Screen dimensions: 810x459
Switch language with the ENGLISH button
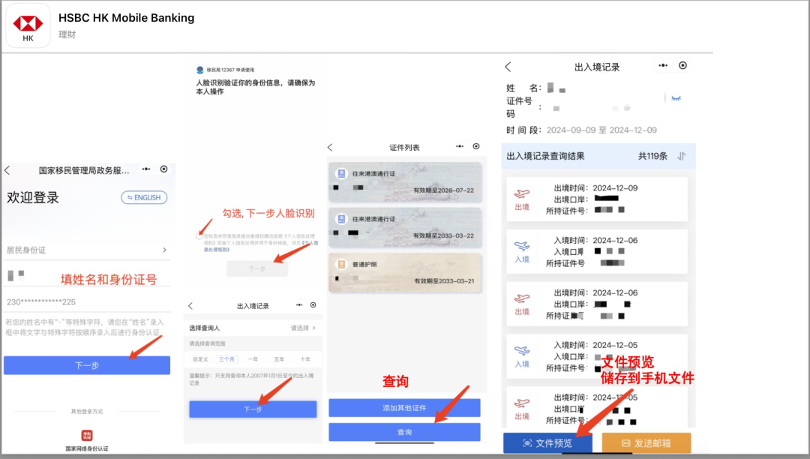144,198
